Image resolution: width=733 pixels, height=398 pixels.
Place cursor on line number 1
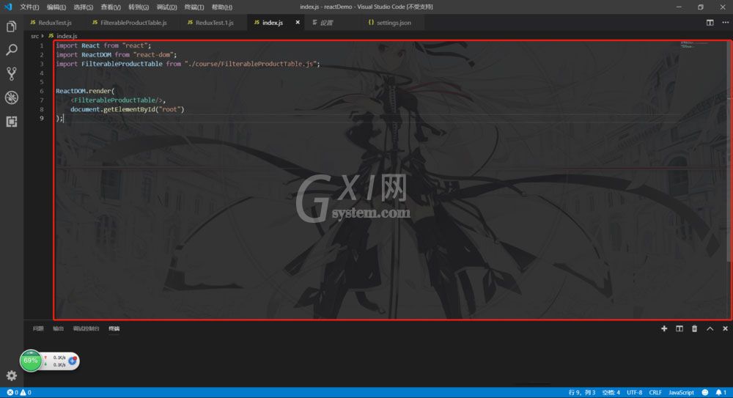[42, 45]
